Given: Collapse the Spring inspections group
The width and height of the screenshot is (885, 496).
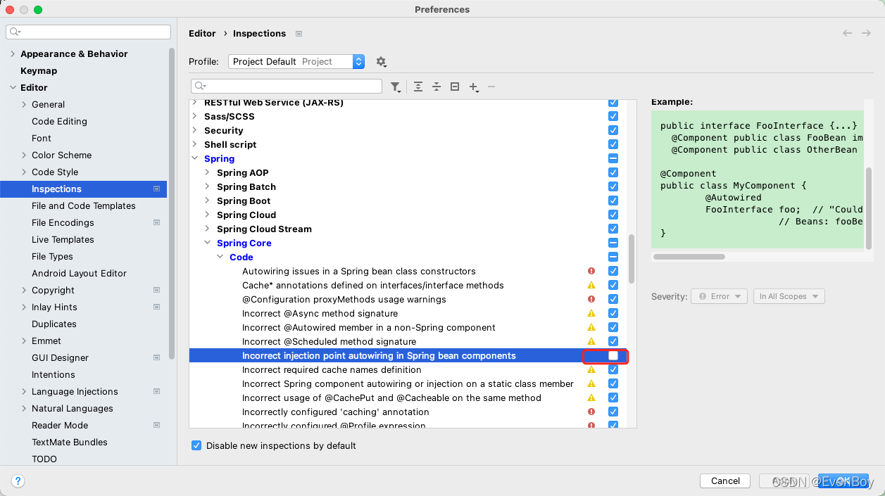Looking at the screenshot, I should pos(195,159).
